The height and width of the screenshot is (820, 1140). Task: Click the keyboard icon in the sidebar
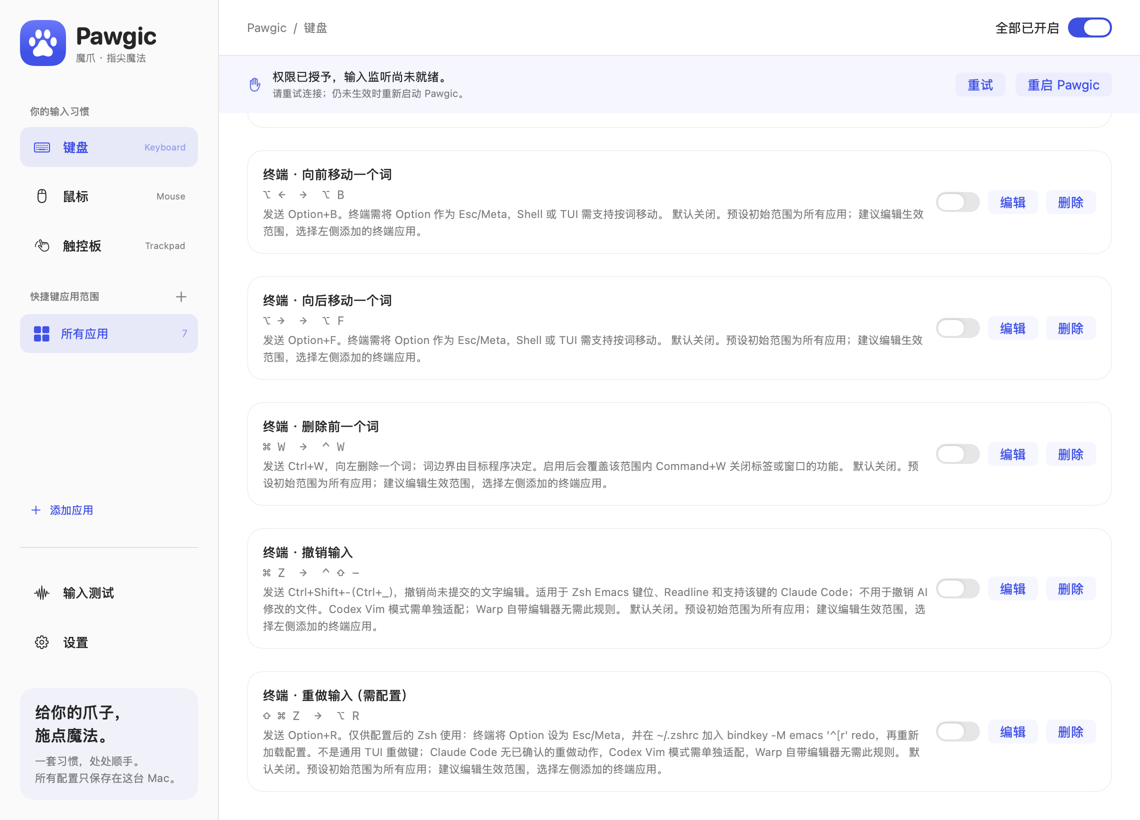click(41, 147)
